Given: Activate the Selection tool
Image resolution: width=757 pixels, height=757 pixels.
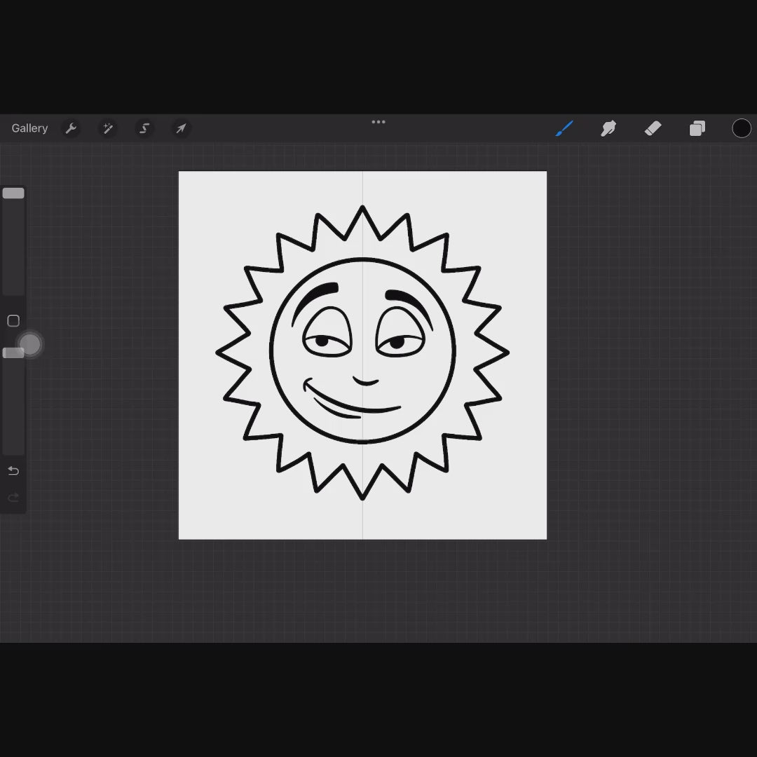Looking at the screenshot, I should point(144,128).
